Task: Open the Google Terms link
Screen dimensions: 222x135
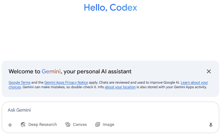Action: coord(19,82)
